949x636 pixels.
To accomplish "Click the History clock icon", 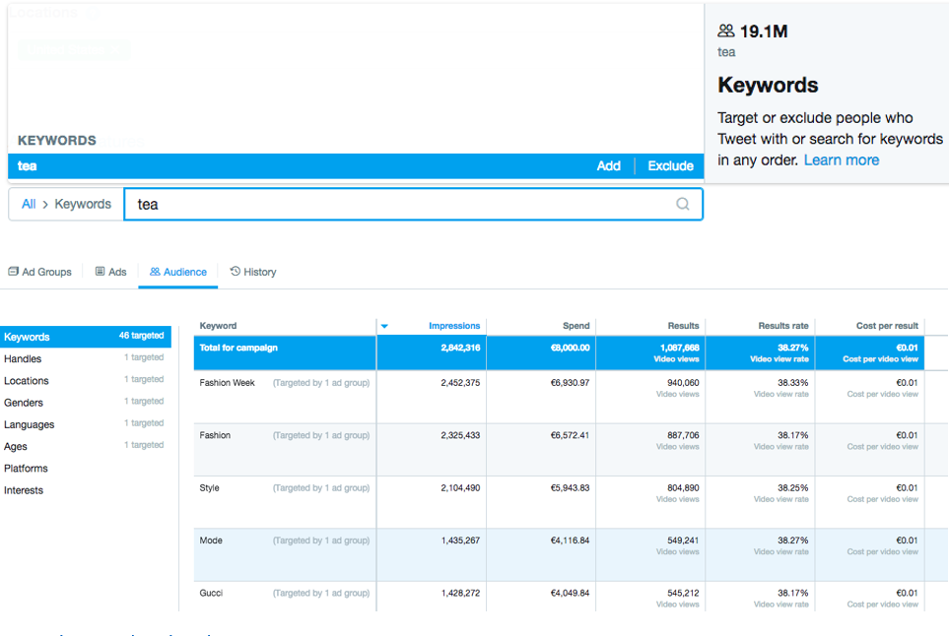I will (x=234, y=271).
